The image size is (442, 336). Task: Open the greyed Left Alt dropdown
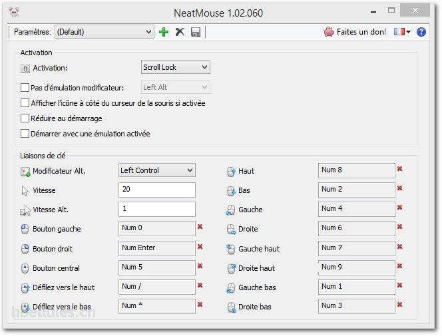pyautogui.click(x=176, y=87)
